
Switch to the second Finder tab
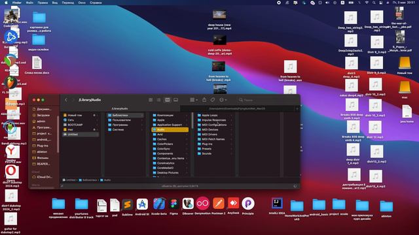237,108
